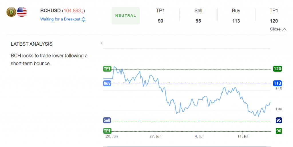Click the Bitcoin Cash coin icon
The height and width of the screenshot is (147, 293).
pos(11,12)
